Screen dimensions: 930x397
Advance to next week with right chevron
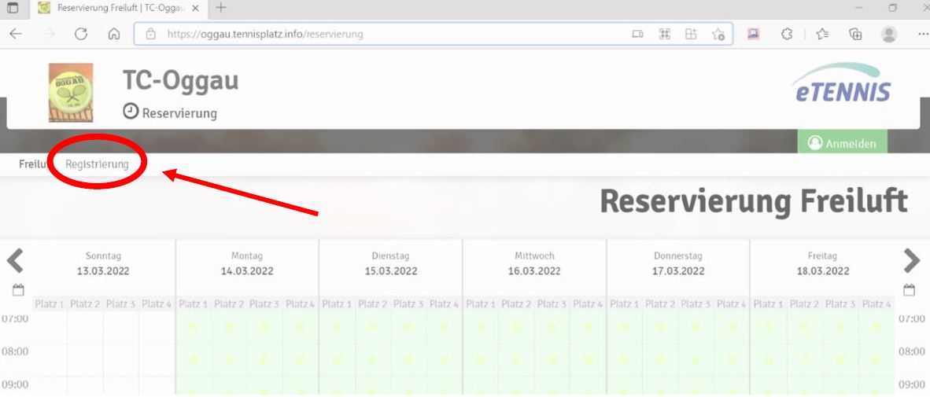coord(911,261)
